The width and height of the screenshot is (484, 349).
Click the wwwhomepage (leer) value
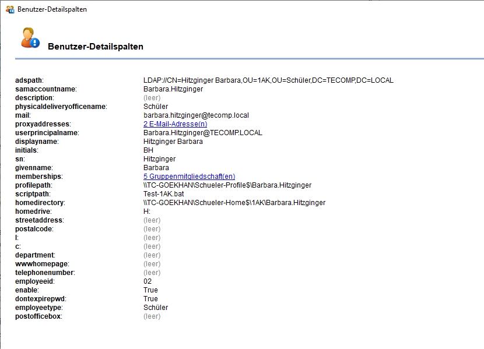152,264
